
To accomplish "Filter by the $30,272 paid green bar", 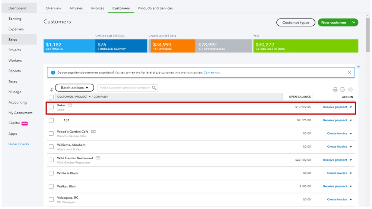I will [306, 46].
